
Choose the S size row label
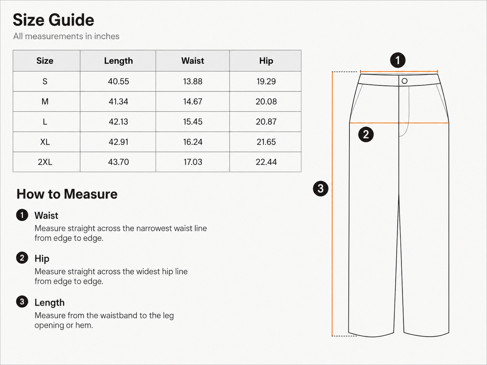(x=45, y=81)
